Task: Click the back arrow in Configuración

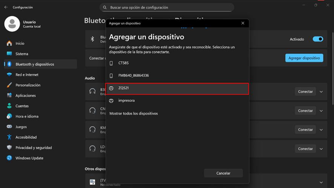Action: pos(6,7)
